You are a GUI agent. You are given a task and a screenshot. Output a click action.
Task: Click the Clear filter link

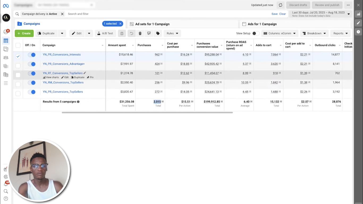click(x=282, y=14)
